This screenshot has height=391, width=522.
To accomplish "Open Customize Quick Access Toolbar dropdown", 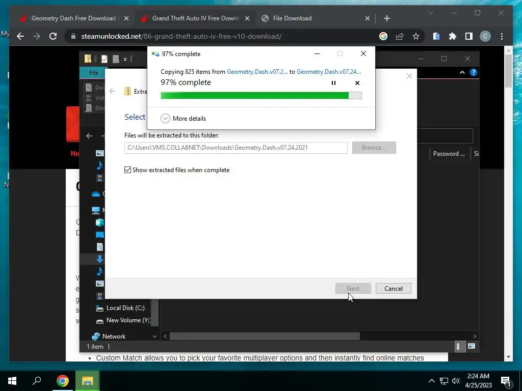I will 125,59.
